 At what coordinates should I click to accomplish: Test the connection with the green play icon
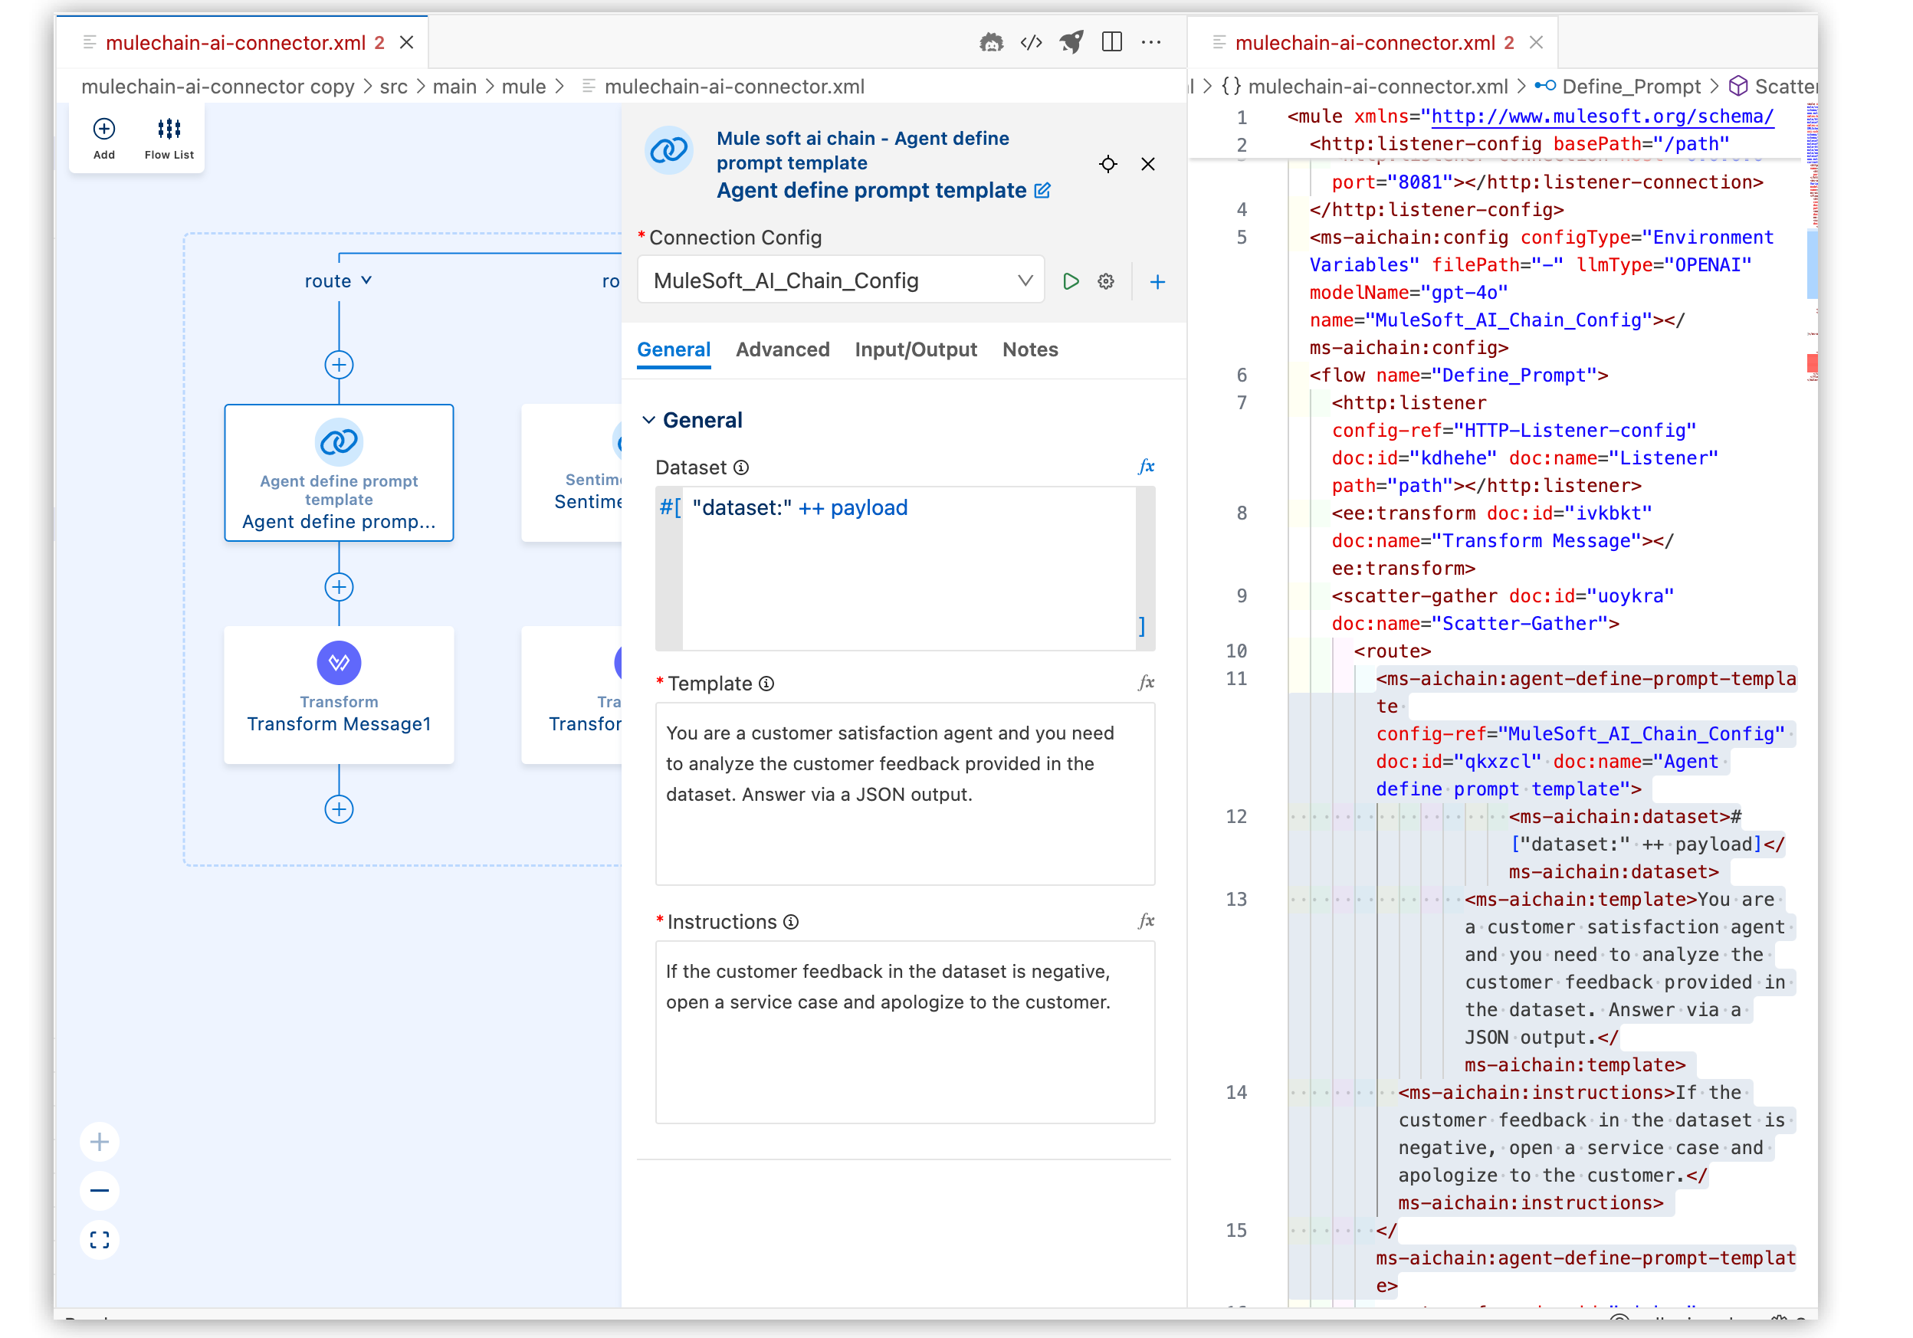coord(1071,280)
